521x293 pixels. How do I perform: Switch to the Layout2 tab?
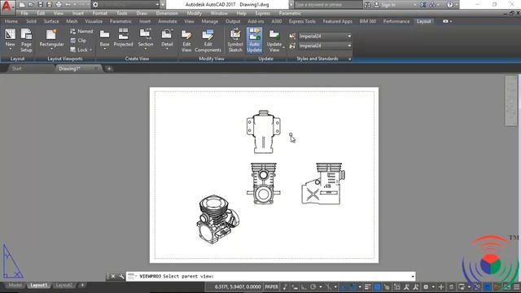tap(63, 285)
